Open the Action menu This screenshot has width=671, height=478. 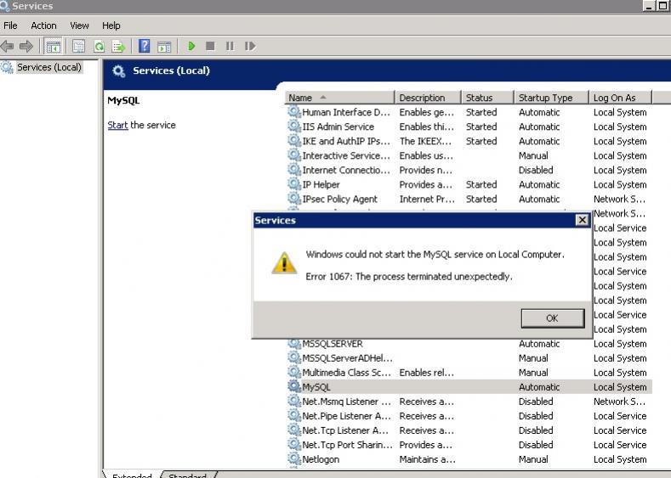coord(43,25)
